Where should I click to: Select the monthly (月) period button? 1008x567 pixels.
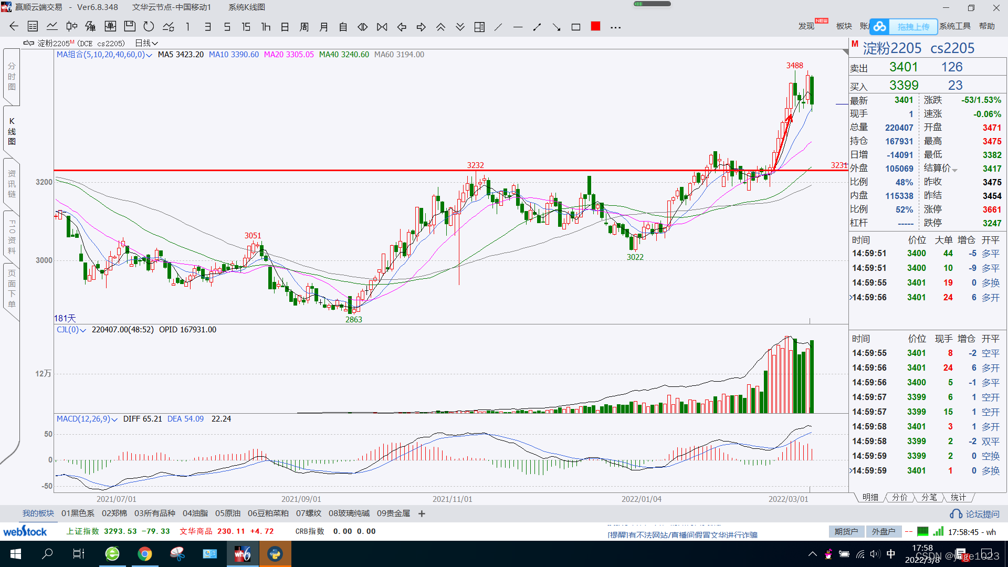click(x=324, y=27)
